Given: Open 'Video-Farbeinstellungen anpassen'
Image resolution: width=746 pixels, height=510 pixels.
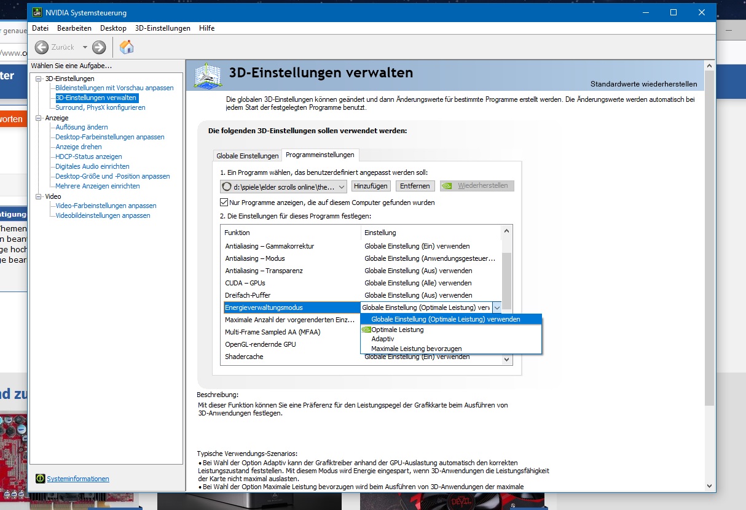Looking at the screenshot, I should tap(106, 206).
